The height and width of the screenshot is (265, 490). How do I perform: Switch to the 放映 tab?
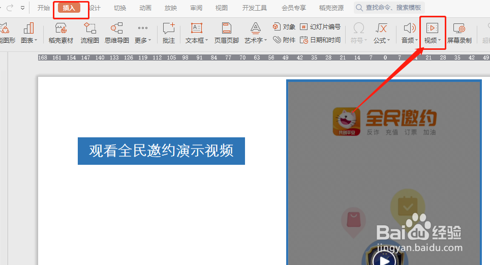click(171, 8)
